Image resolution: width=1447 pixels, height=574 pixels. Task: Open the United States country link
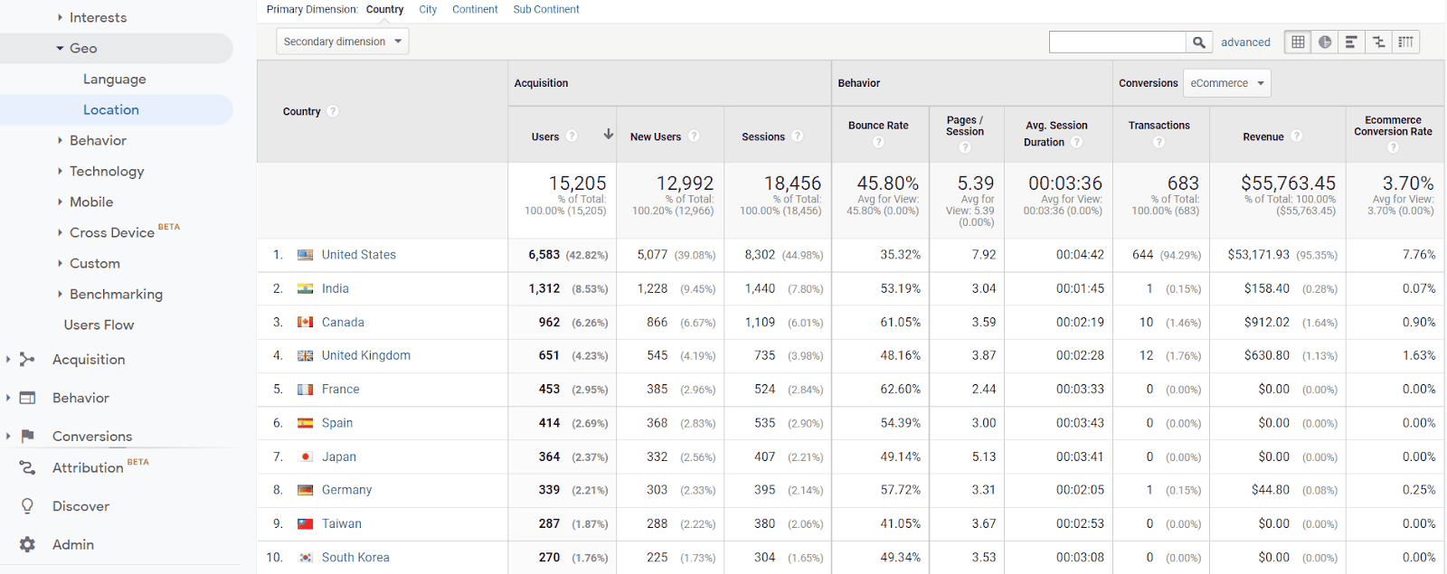pyautogui.click(x=358, y=255)
